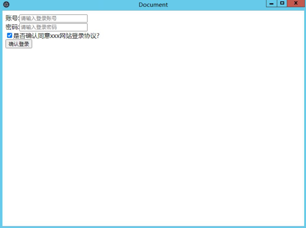Click the password input field

(53, 27)
